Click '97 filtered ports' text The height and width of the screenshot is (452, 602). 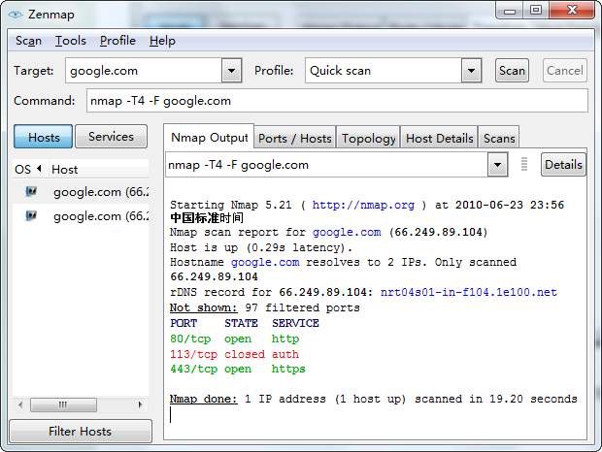(302, 307)
